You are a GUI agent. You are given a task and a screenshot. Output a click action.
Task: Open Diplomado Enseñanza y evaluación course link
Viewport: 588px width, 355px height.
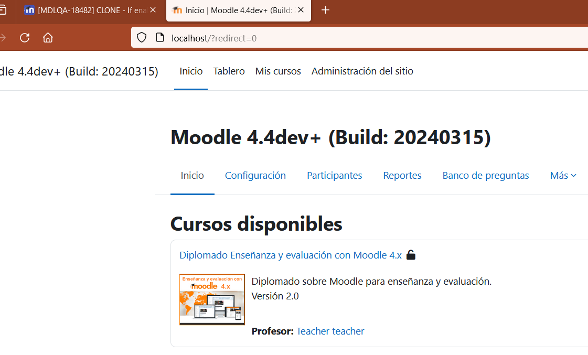coord(291,255)
